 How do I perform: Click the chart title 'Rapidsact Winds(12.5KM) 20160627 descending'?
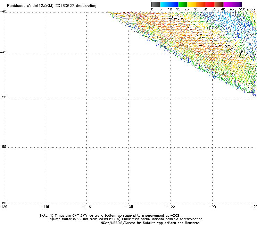coord(52,6)
